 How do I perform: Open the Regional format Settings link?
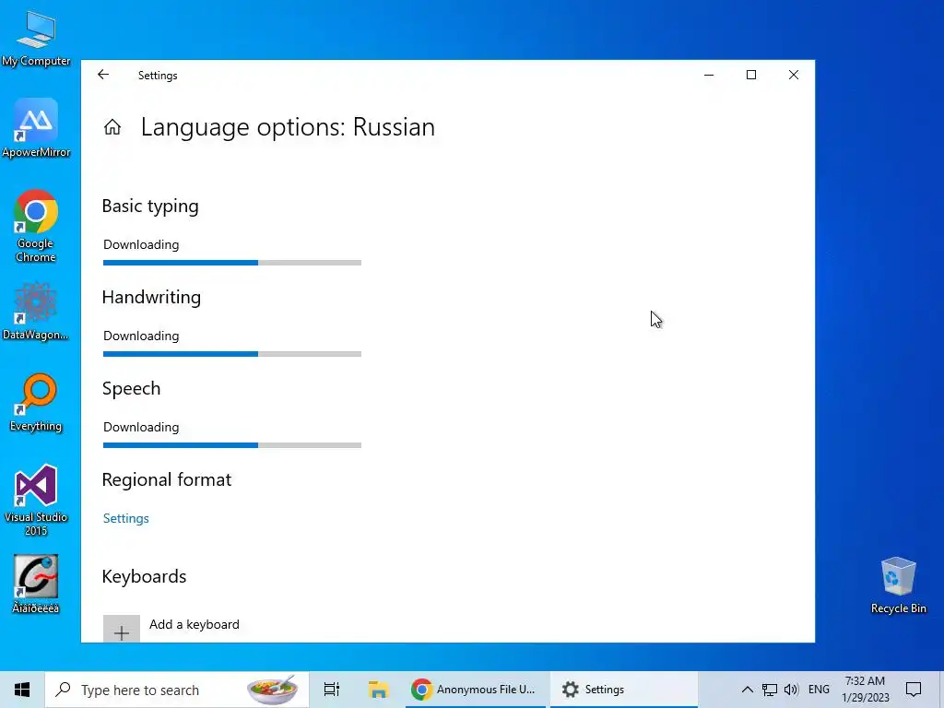[125, 518]
